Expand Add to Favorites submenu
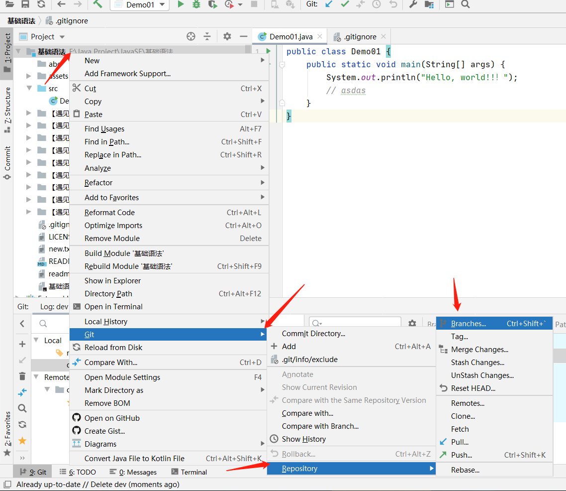The width and height of the screenshot is (566, 491). (169, 197)
